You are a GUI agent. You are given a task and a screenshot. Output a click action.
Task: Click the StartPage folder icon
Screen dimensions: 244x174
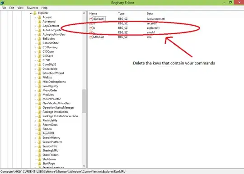pyautogui.click(x=39, y=164)
